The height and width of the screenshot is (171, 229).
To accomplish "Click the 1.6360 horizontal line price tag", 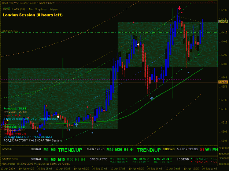I will pos(223,82).
